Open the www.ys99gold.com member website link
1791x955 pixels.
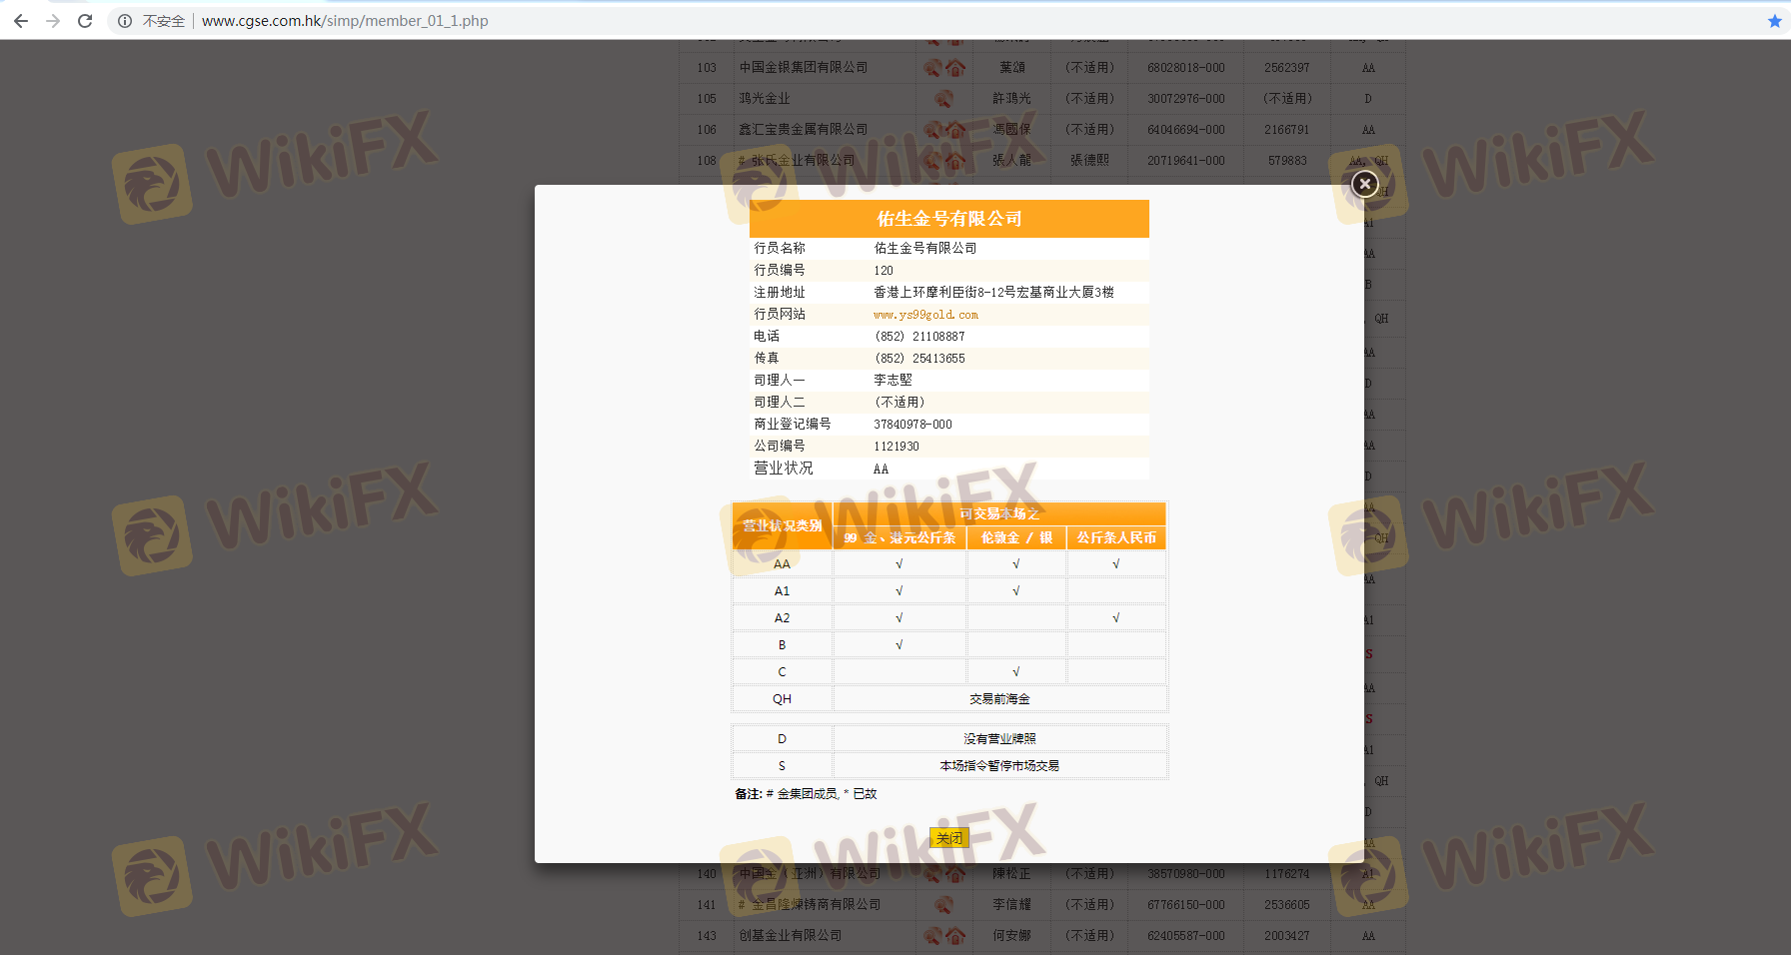pyautogui.click(x=925, y=315)
